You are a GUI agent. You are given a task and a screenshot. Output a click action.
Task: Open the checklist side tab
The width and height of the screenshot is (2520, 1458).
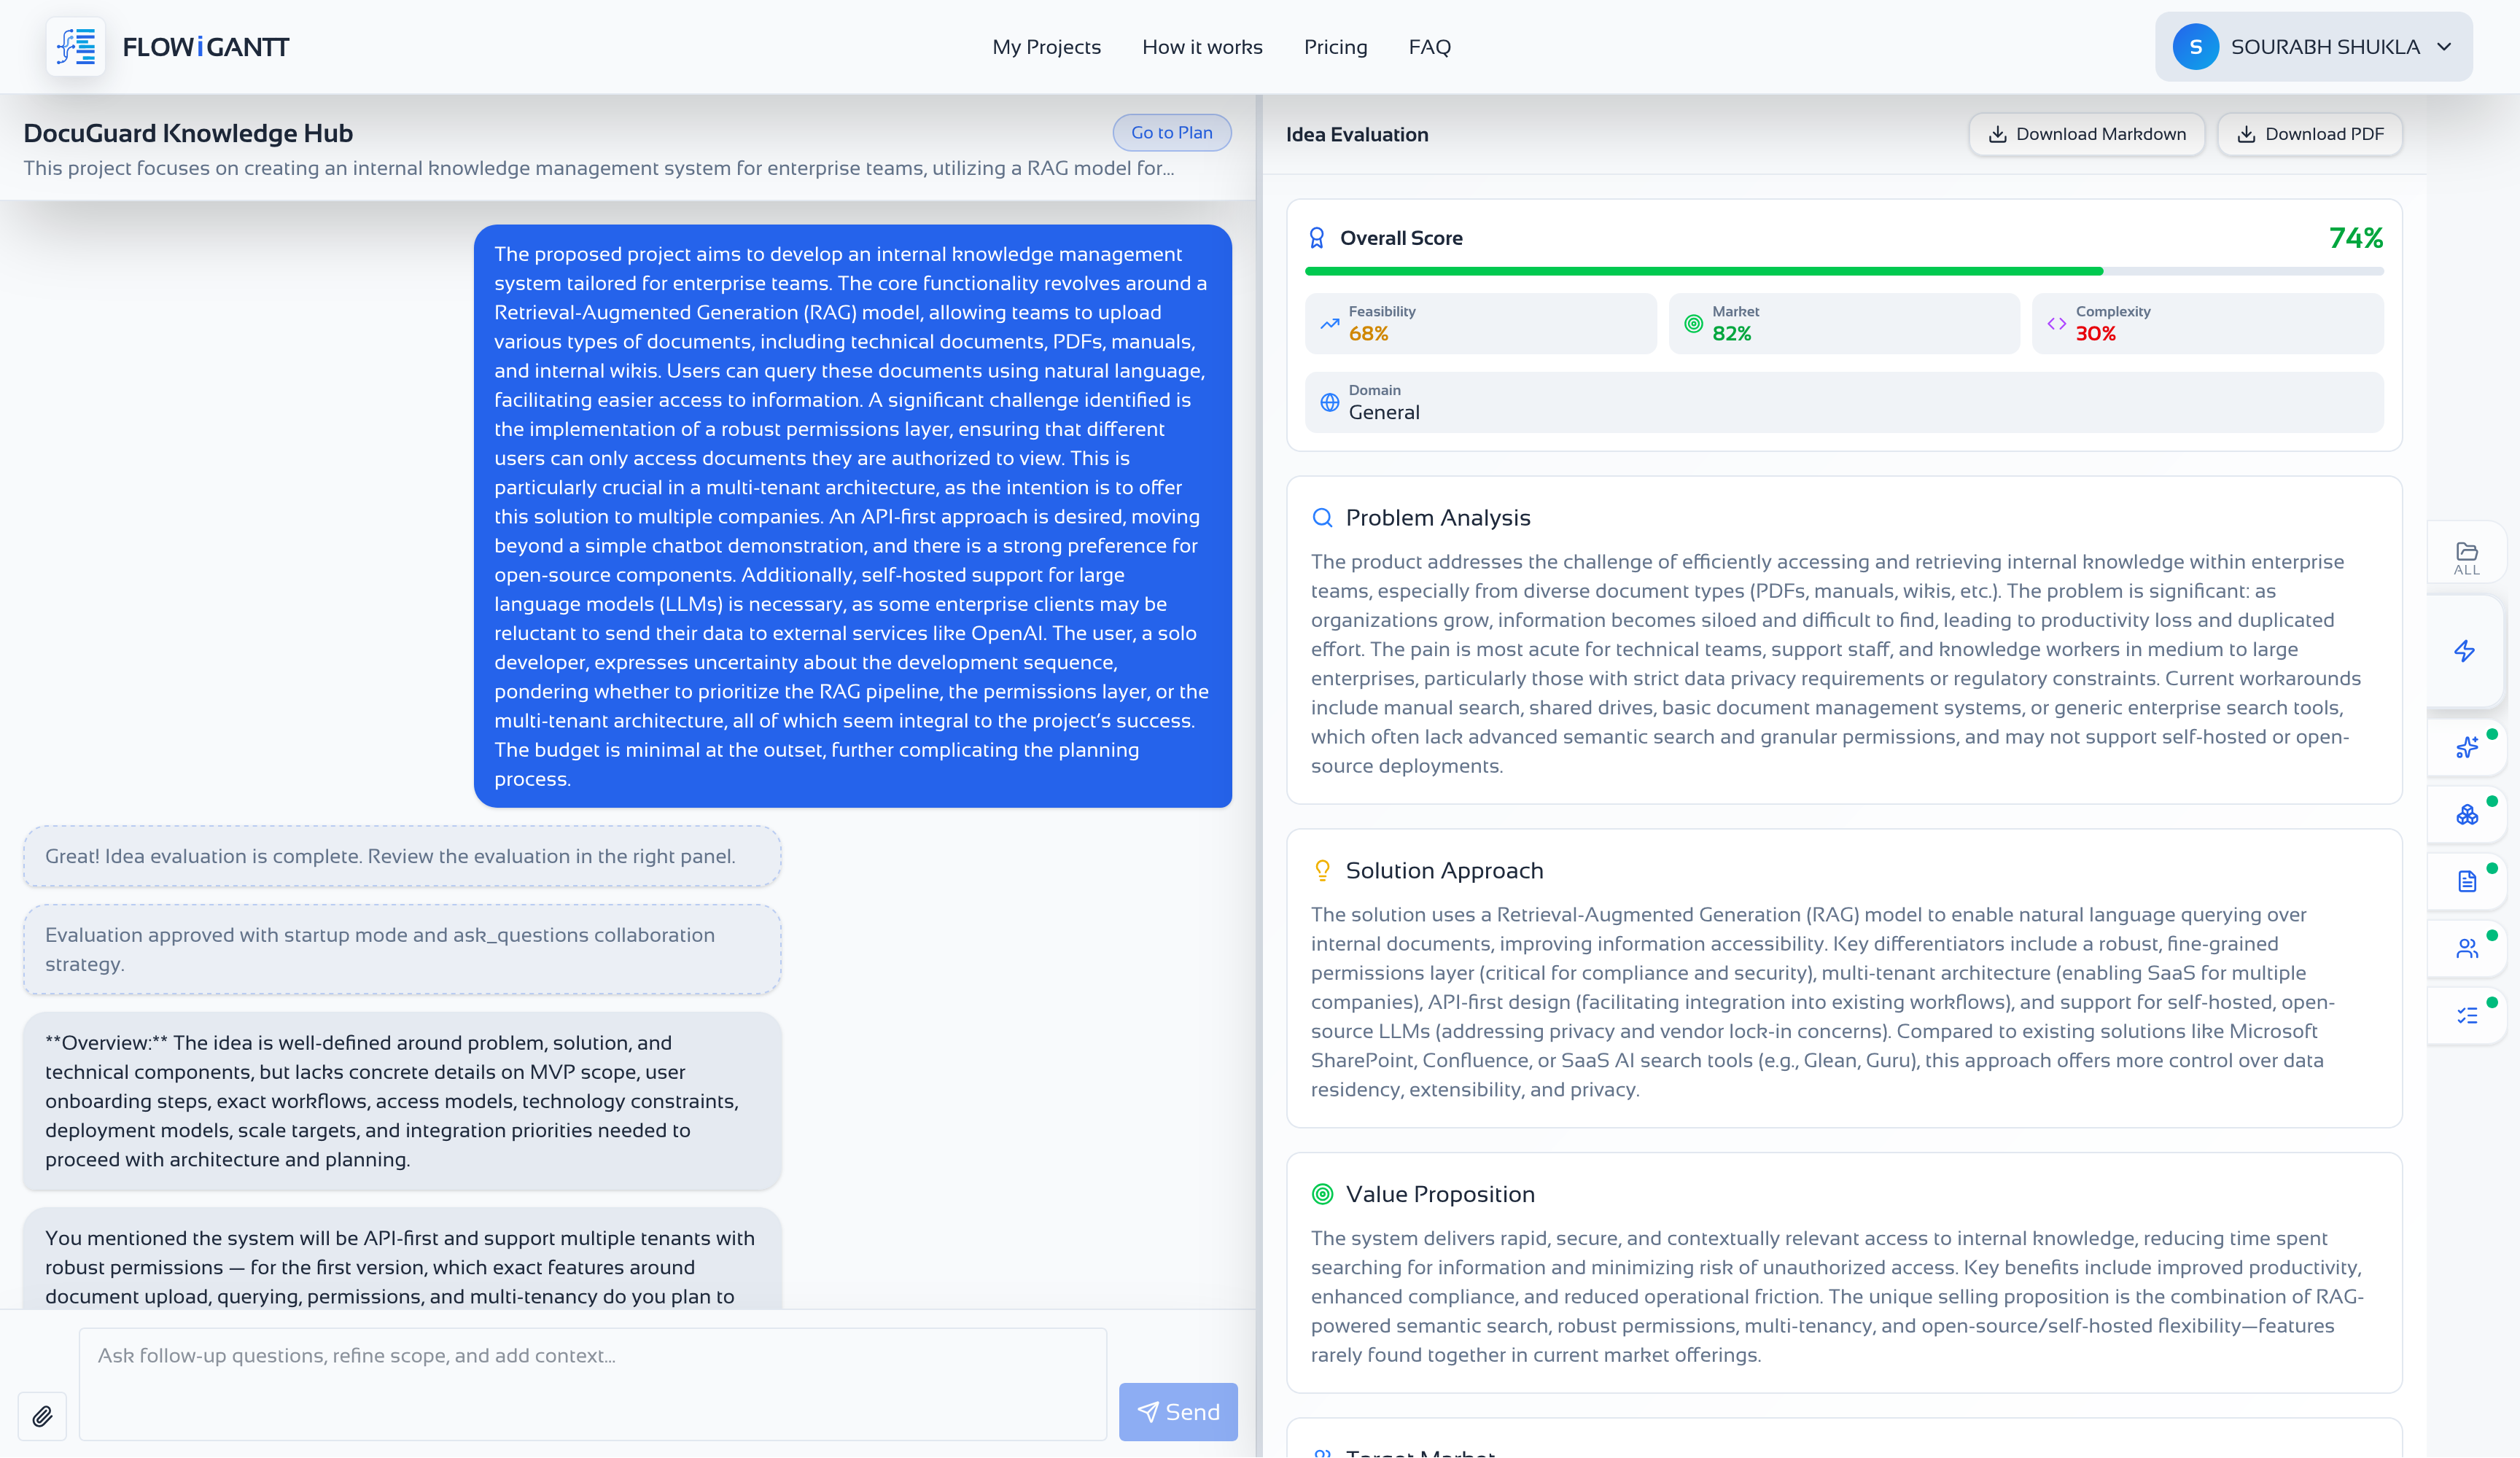pyautogui.click(x=2467, y=1015)
